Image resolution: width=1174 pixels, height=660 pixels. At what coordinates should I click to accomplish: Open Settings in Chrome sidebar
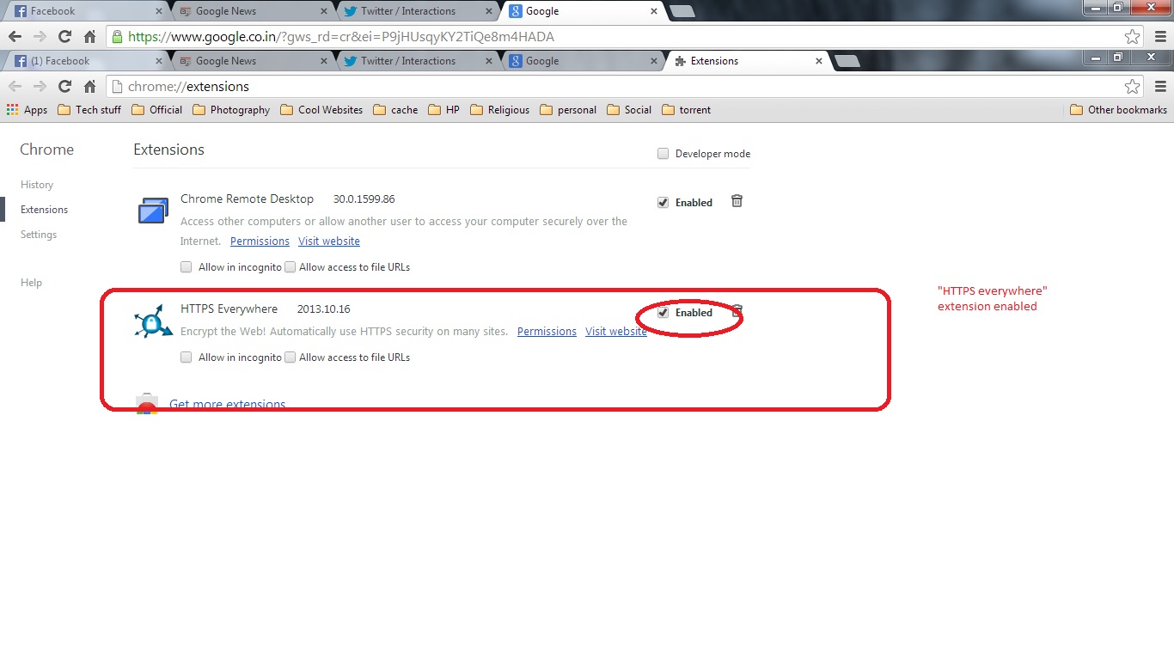click(39, 235)
